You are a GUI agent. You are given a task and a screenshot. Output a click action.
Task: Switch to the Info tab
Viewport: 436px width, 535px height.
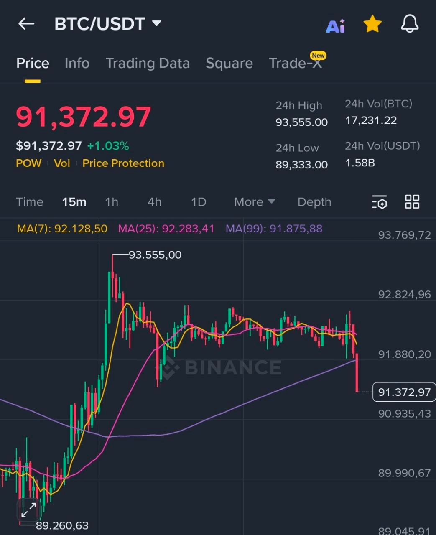[x=77, y=64]
